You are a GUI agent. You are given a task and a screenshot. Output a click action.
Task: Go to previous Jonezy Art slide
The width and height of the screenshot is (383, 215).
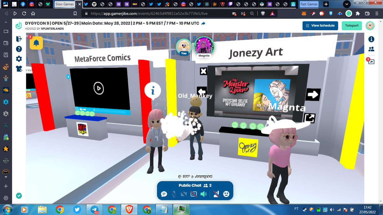click(202, 91)
